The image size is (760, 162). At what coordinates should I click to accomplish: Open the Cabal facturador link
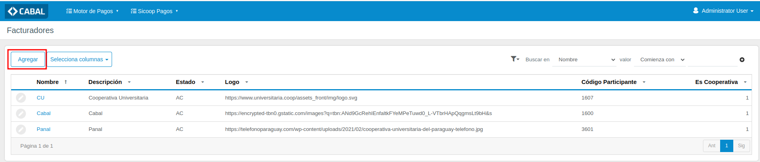pyautogui.click(x=43, y=113)
